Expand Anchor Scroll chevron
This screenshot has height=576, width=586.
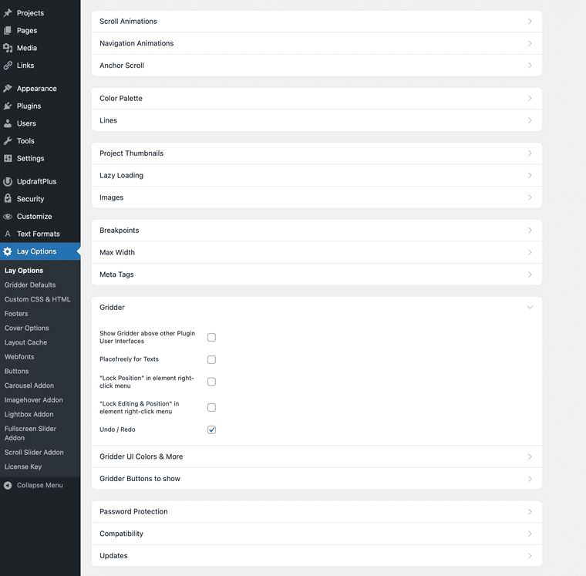530,66
